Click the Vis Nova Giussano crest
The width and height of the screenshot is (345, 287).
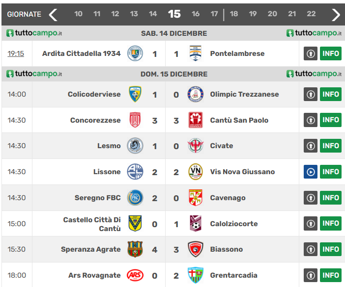click(x=195, y=172)
